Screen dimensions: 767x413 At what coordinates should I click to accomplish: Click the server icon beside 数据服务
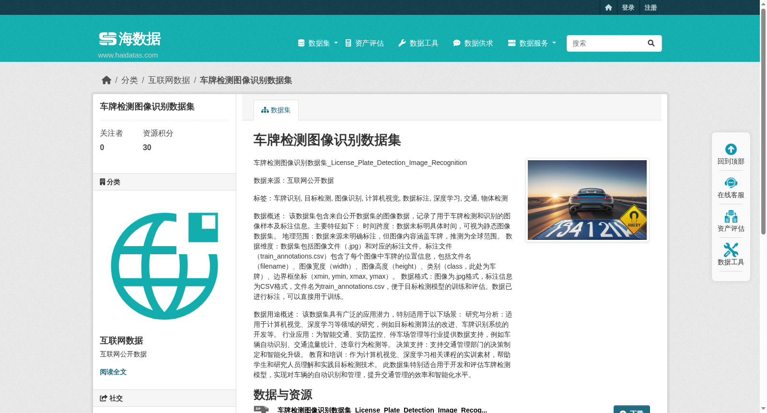click(x=512, y=43)
